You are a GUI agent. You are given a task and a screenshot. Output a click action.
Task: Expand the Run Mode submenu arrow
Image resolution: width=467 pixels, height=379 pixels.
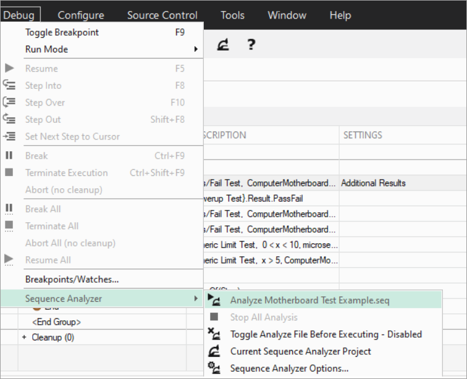click(196, 49)
